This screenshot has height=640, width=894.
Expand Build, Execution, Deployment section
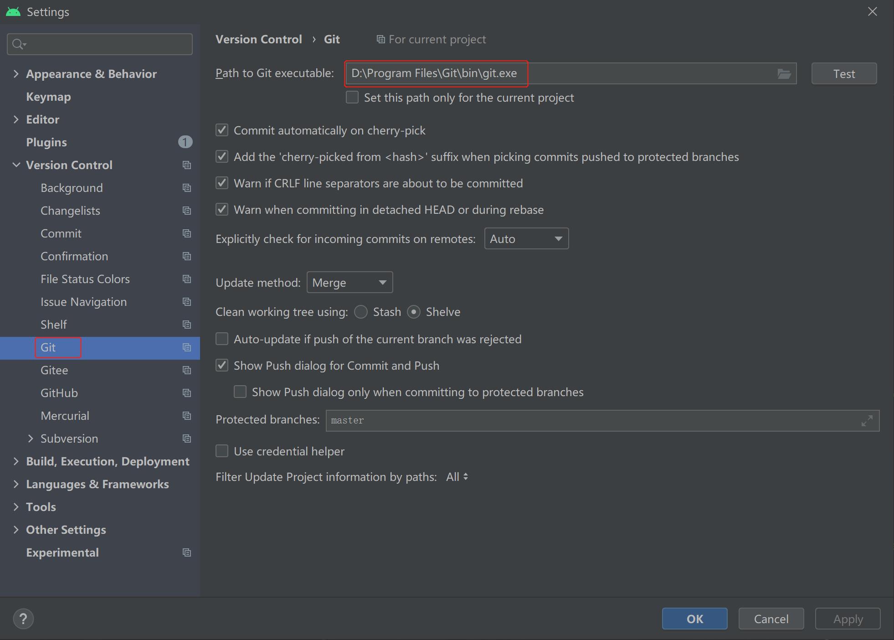coord(16,461)
